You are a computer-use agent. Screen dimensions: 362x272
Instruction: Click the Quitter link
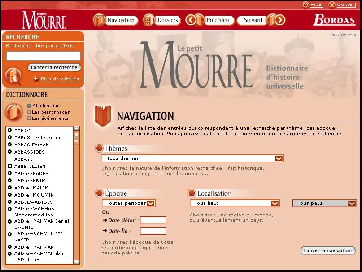345,4
